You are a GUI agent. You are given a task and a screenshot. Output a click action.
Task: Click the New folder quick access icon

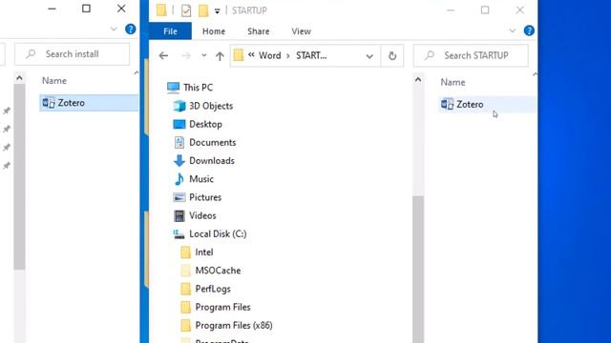click(203, 10)
